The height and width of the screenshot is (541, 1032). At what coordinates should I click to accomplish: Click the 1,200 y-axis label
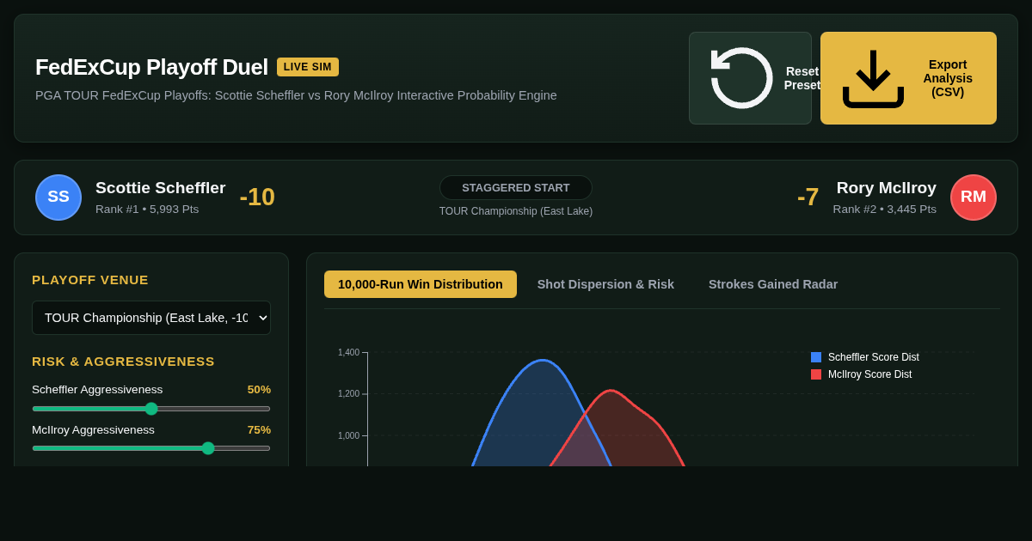348,394
